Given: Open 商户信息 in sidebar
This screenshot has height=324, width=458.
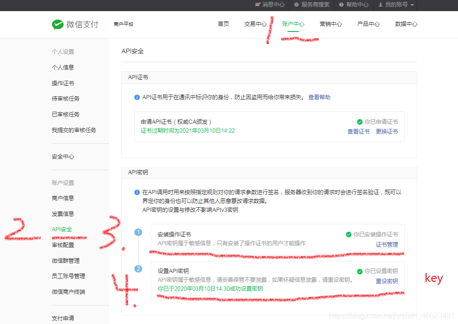Looking at the screenshot, I should [x=63, y=198].
